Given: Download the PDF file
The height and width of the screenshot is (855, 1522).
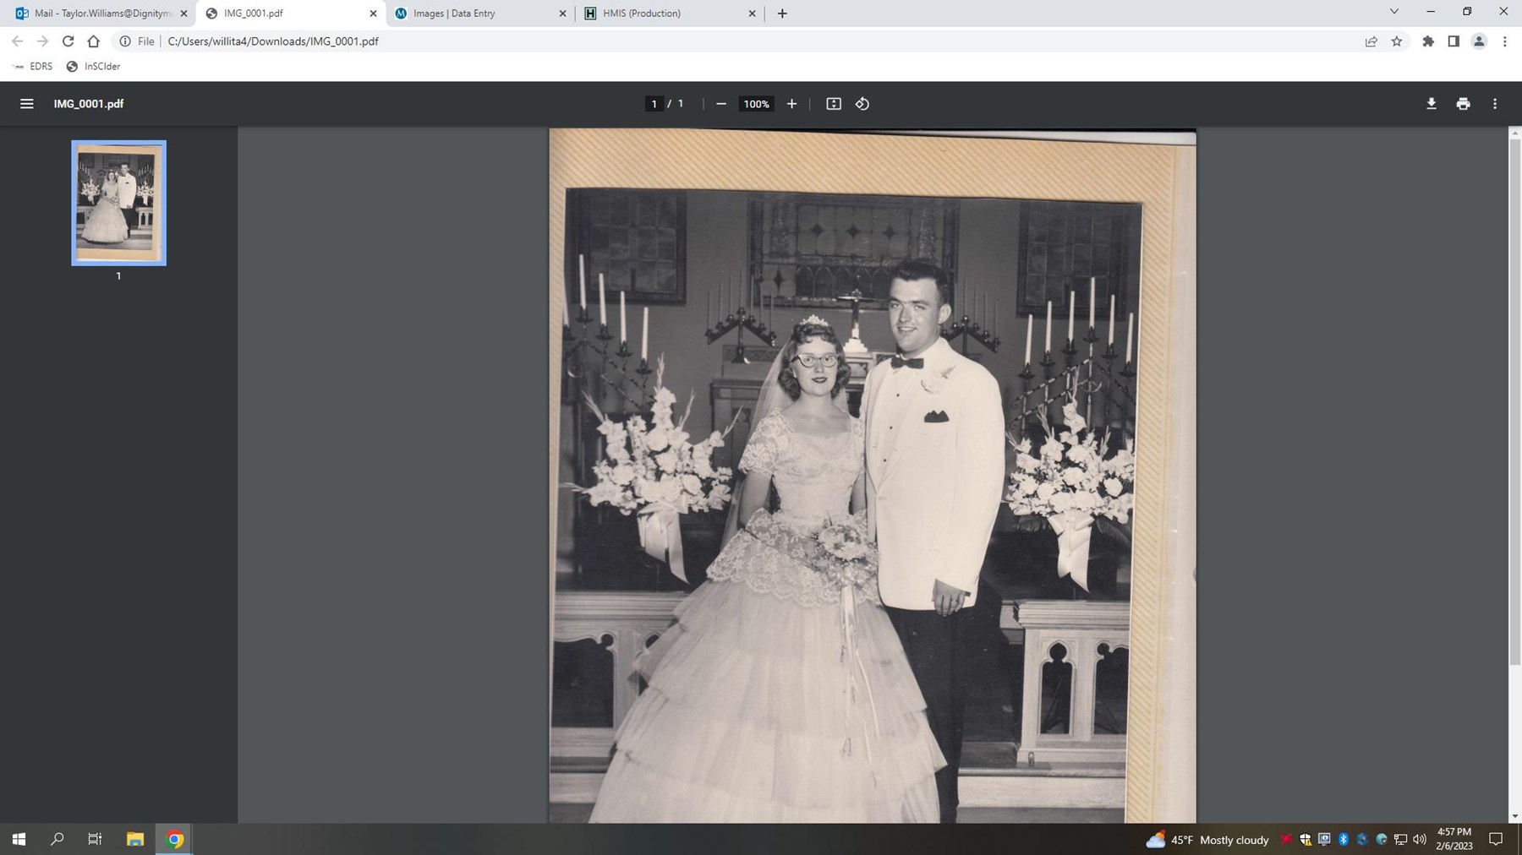Looking at the screenshot, I should click(1432, 103).
